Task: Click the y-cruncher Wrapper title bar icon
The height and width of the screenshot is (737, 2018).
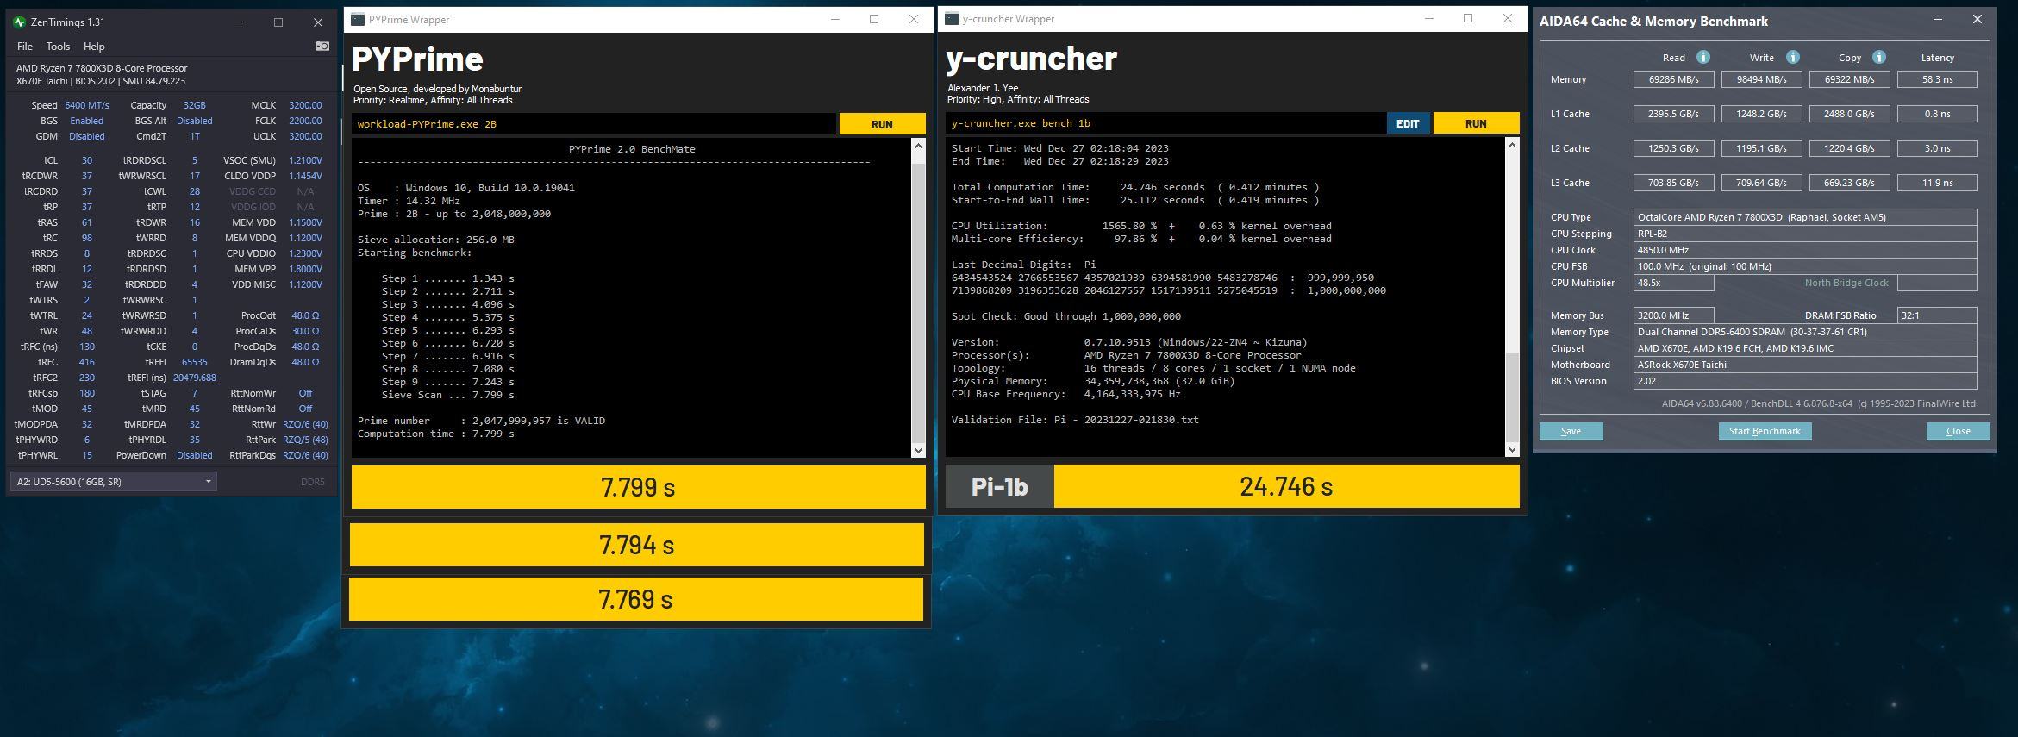Action: pyautogui.click(x=951, y=19)
